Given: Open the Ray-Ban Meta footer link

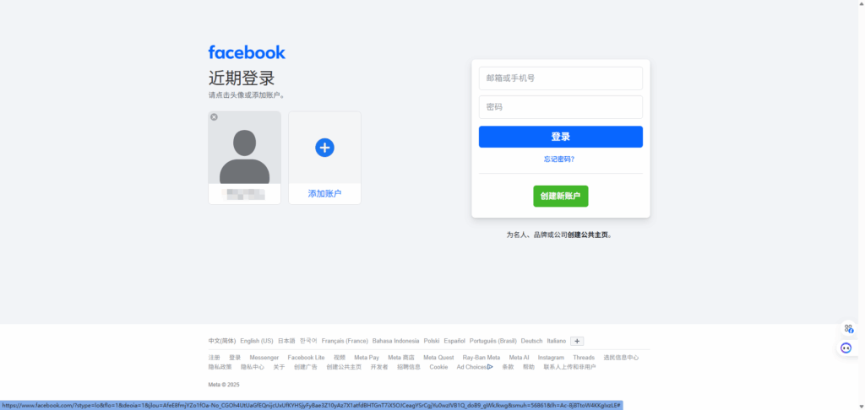Looking at the screenshot, I should 481,358.
